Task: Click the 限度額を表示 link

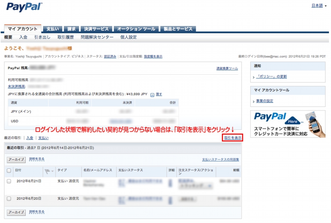Action: (x=153, y=56)
